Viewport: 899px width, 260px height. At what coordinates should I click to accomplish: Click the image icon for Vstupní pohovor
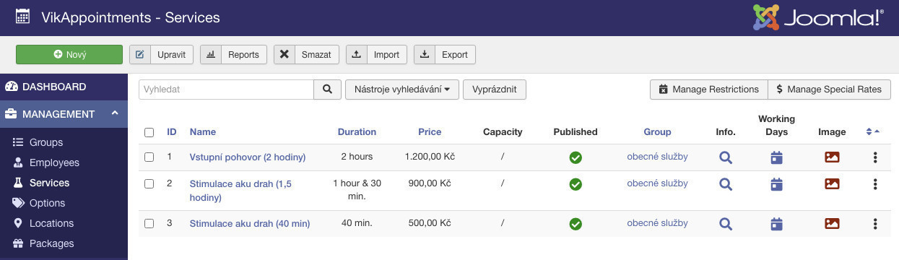tap(832, 157)
